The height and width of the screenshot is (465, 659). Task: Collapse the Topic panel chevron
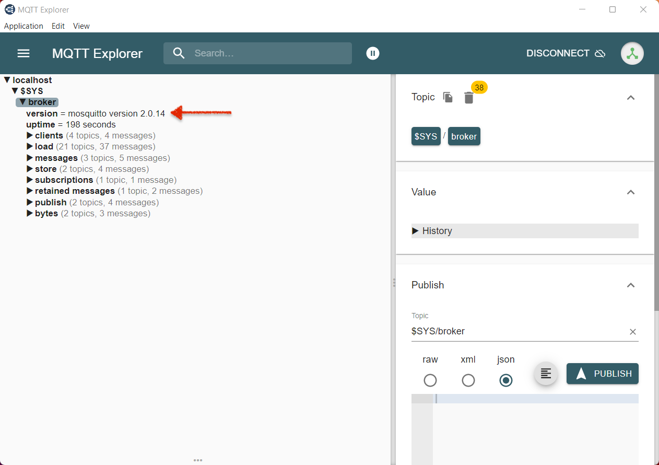(631, 98)
